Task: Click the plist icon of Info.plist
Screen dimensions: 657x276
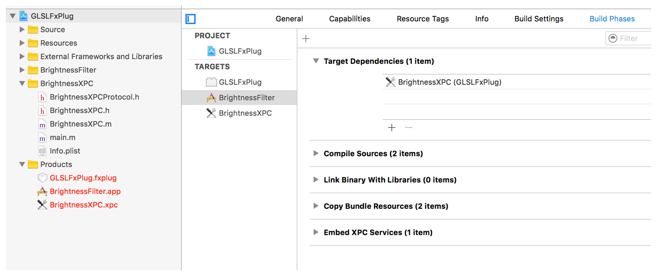Action: tap(43, 151)
